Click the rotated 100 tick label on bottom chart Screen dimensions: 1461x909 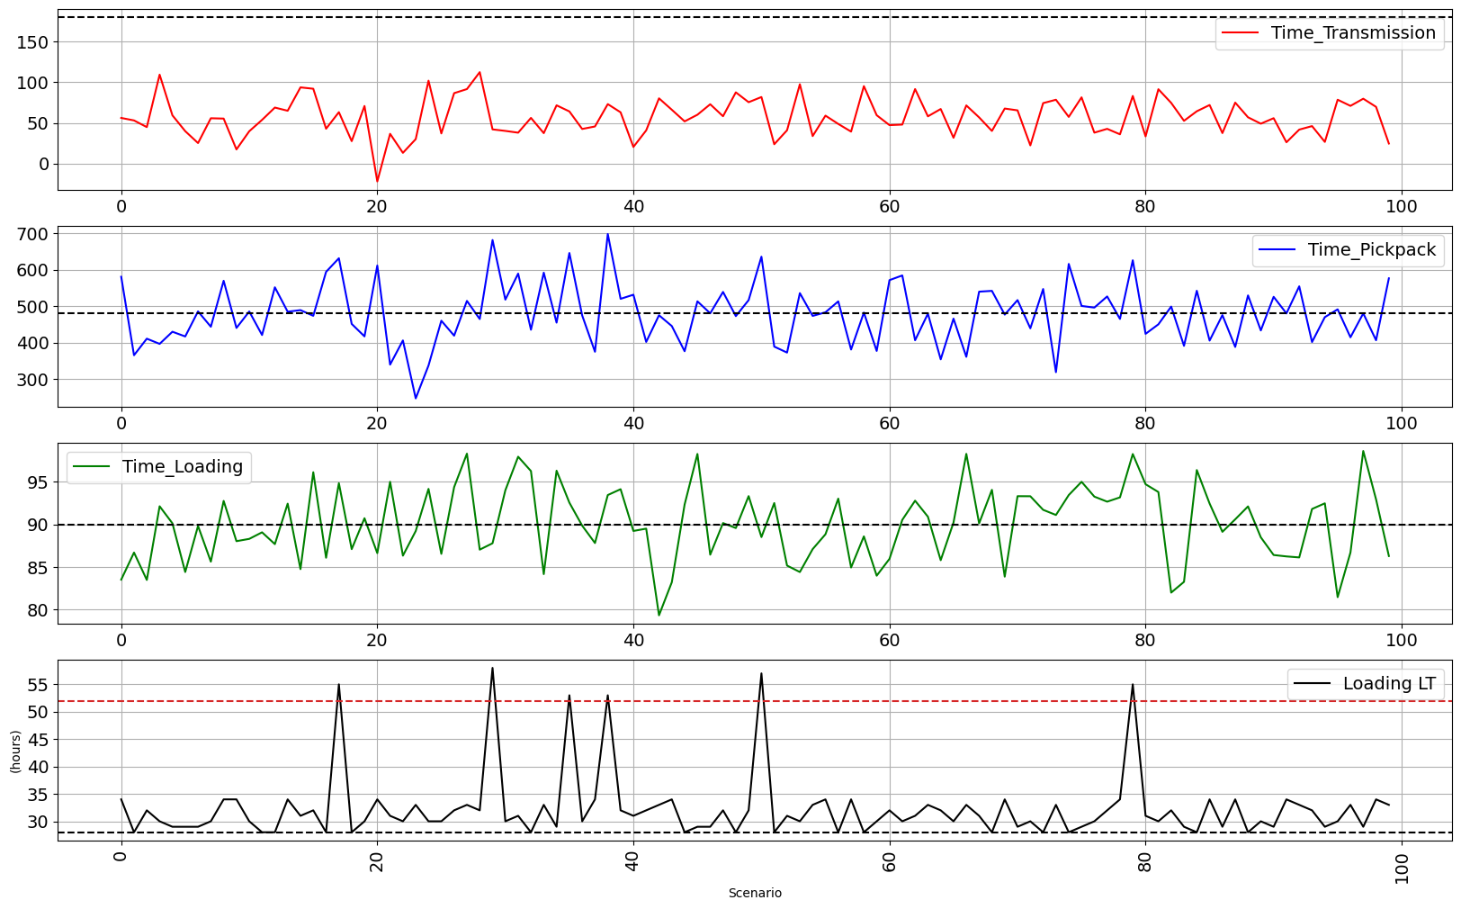click(1401, 868)
